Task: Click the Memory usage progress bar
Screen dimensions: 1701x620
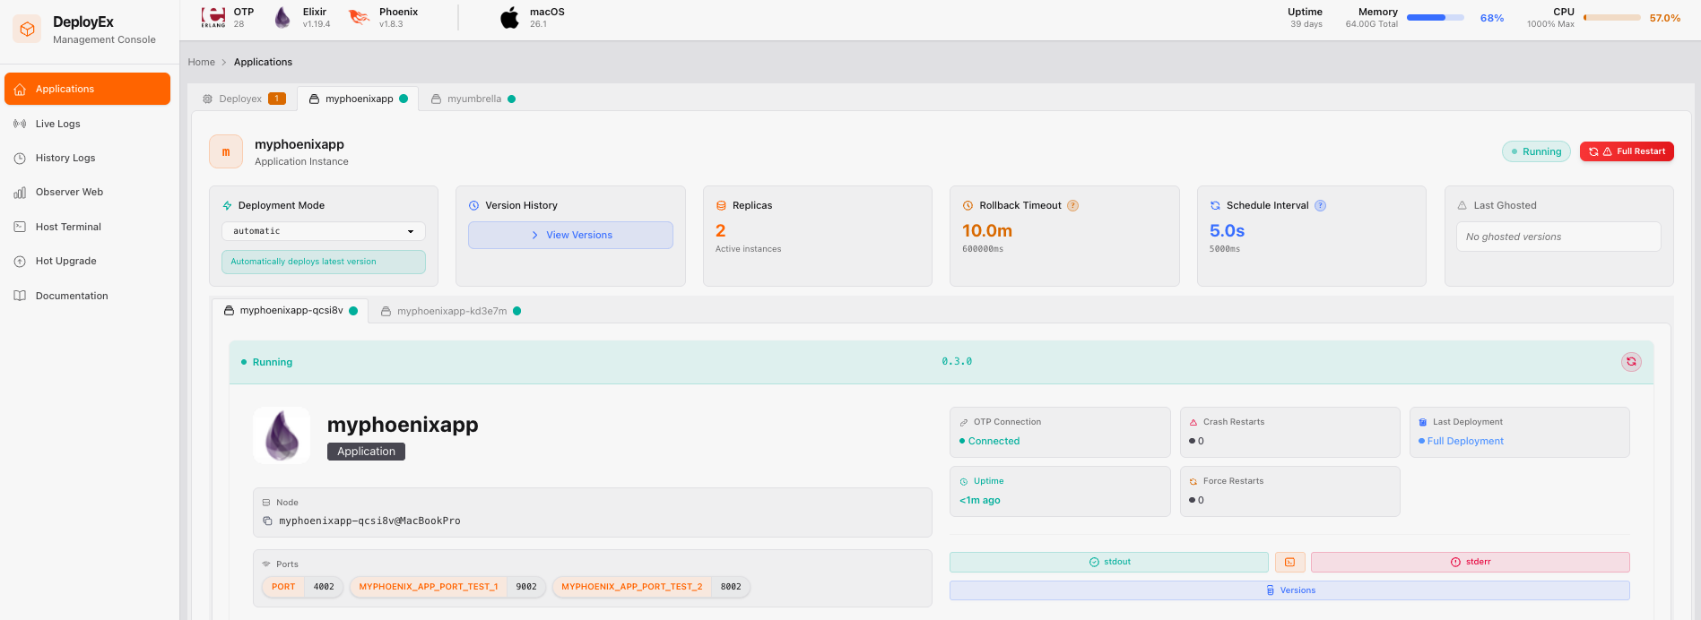Action: 1436,17
